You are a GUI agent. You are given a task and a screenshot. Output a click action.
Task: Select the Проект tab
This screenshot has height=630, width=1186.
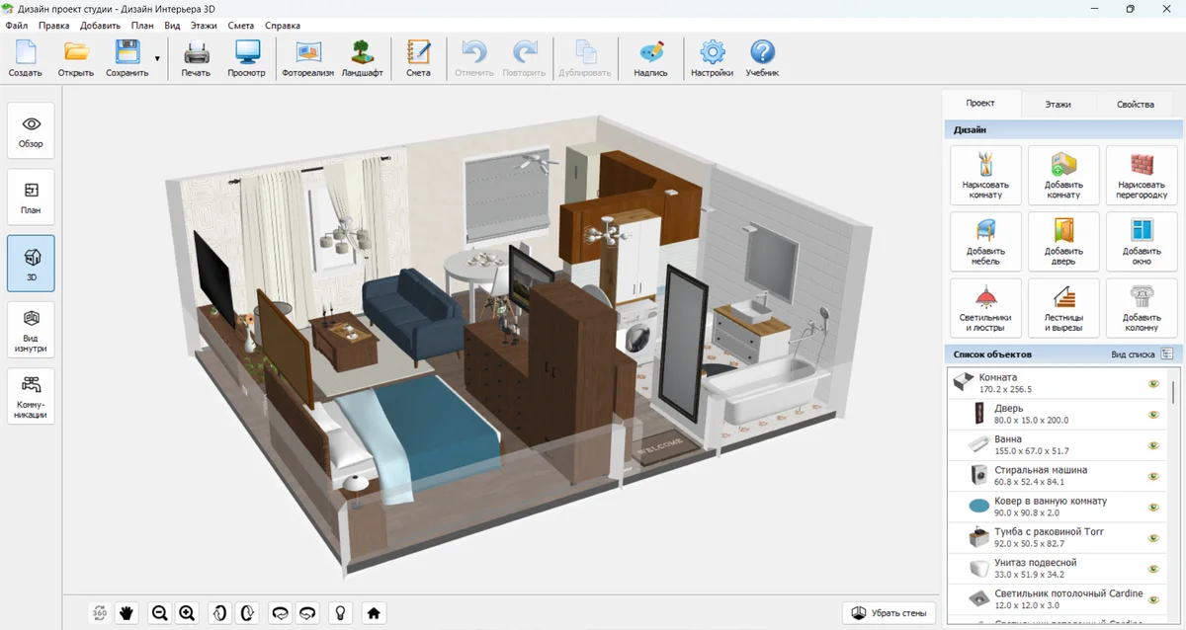[980, 103]
